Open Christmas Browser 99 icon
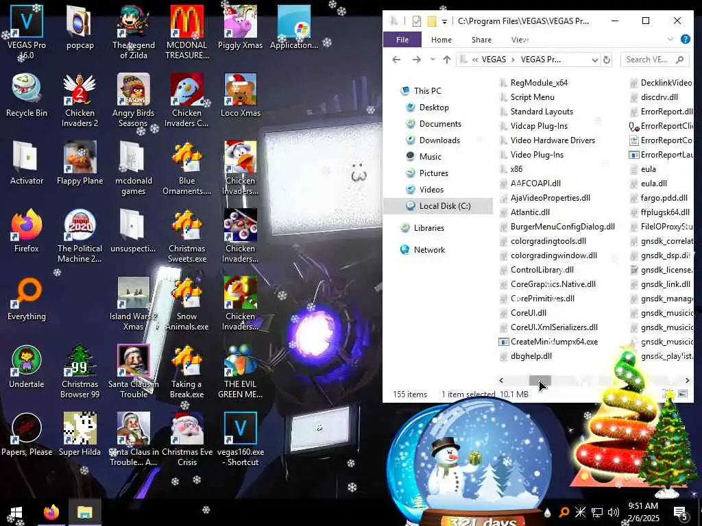This screenshot has height=526, width=702. pyautogui.click(x=80, y=371)
